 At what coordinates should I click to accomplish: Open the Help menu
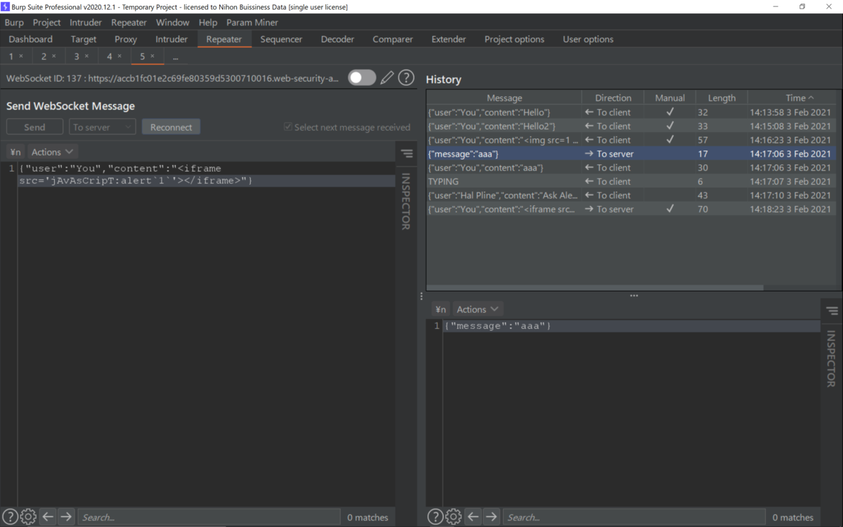208,22
